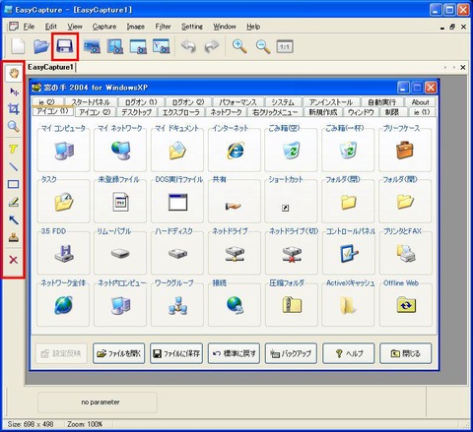Select the Hand pan tool
This screenshot has width=473, height=432.
14,74
